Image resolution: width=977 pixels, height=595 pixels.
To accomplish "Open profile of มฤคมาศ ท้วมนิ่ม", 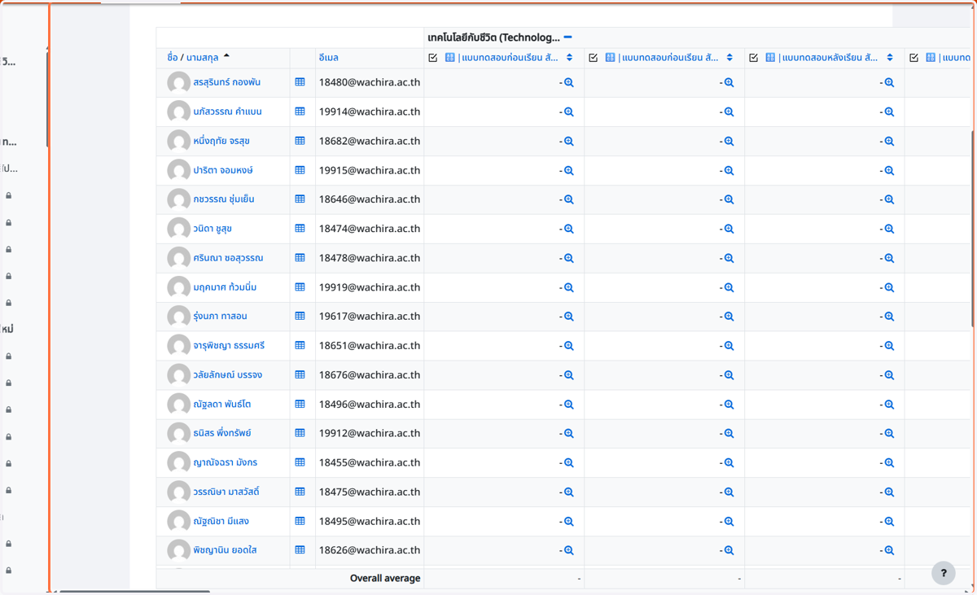I will 226,287.
